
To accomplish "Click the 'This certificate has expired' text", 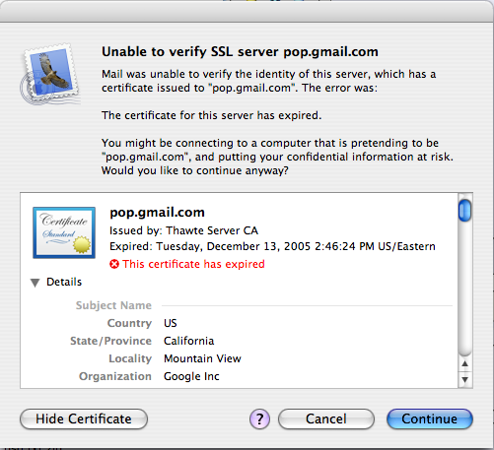I will point(193,264).
